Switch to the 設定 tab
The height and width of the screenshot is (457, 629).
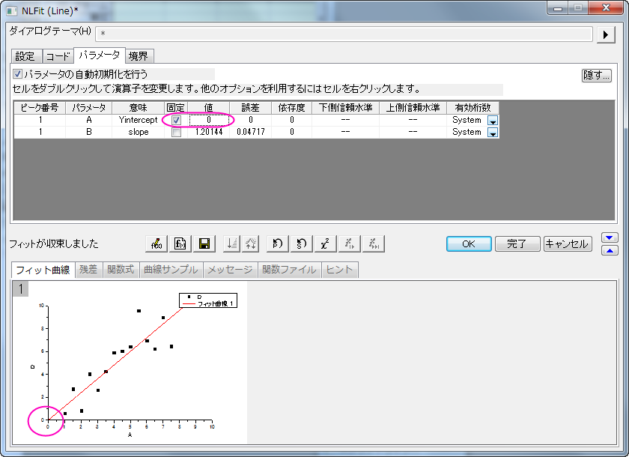coord(25,56)
